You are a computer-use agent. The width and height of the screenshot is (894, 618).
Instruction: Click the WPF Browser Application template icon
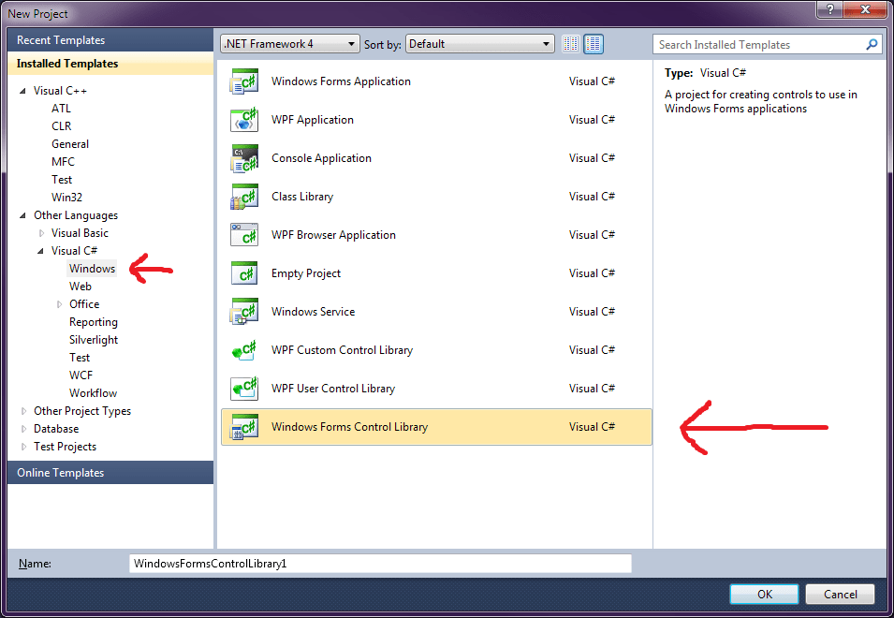pyautogui.click(x=244, y=235)
